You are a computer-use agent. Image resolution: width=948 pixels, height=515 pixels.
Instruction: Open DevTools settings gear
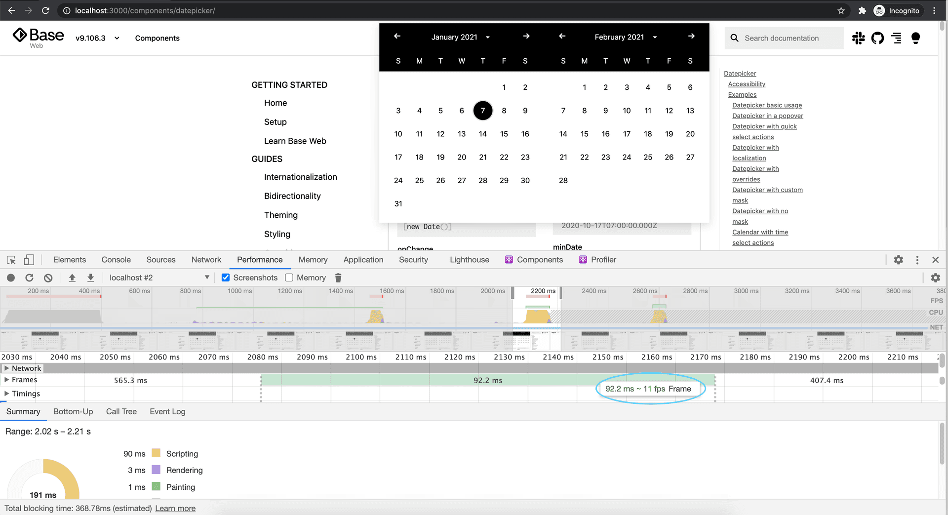click(x=899, y=260)
